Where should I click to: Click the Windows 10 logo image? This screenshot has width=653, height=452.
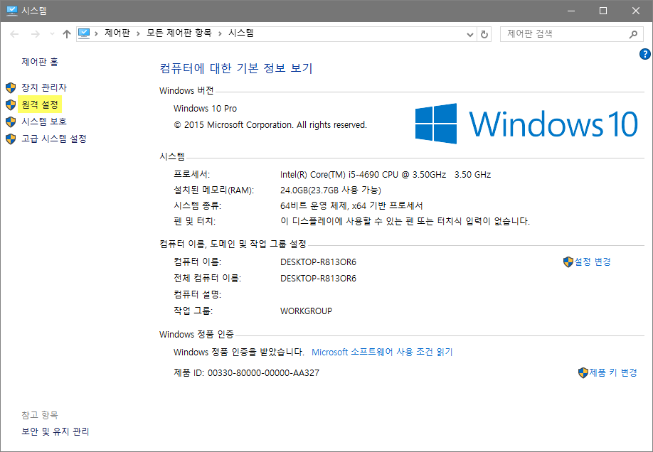tap(526, 124)
